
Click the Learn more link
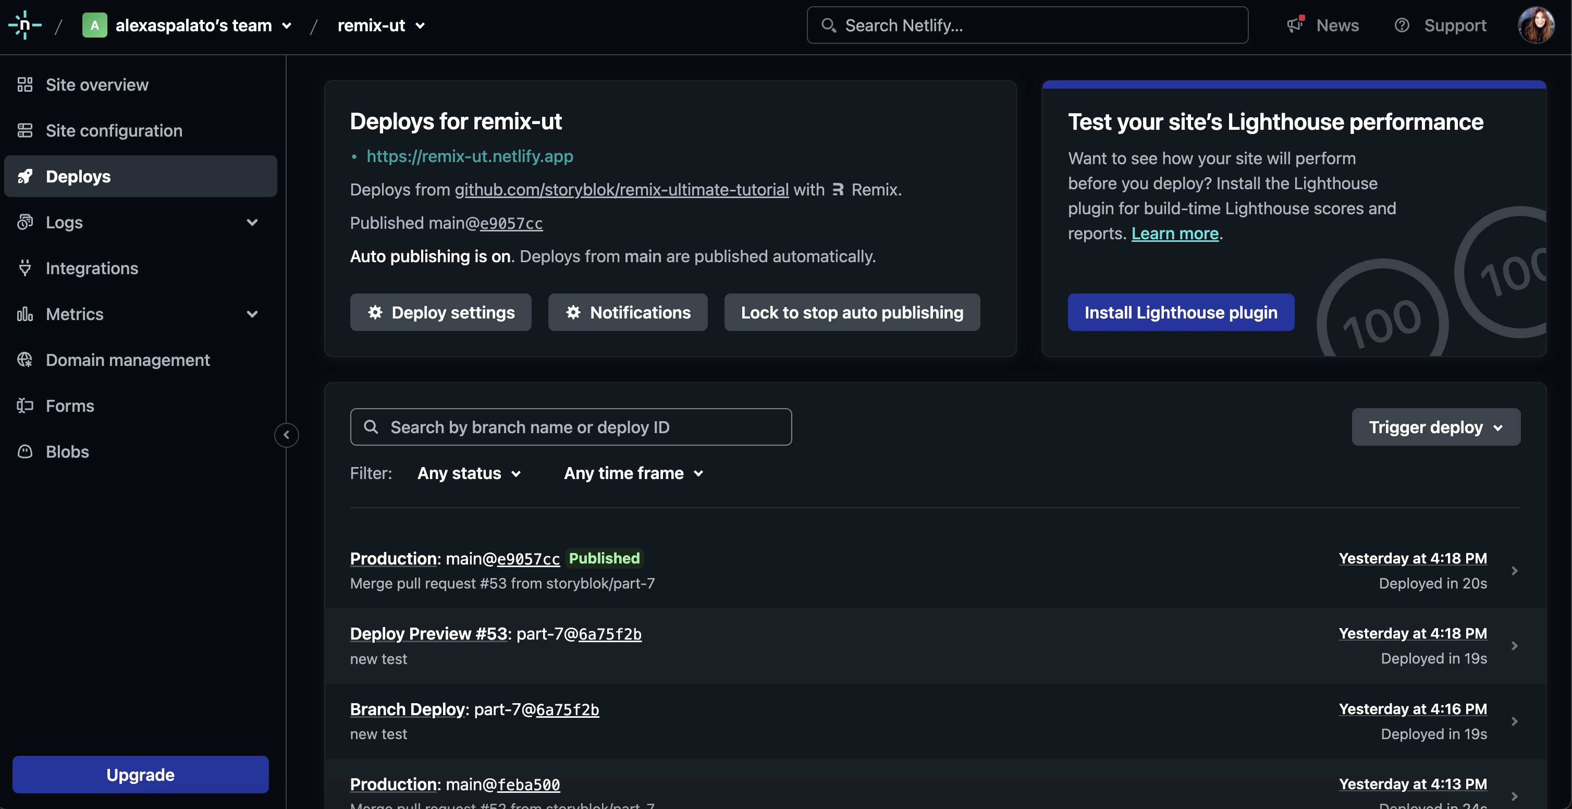pos(1175,234)
